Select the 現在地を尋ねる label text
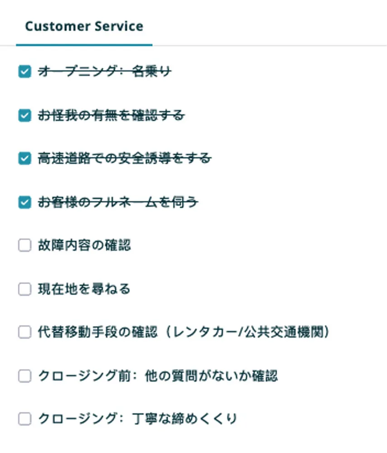Screen dimensions: 387x453 84,289
